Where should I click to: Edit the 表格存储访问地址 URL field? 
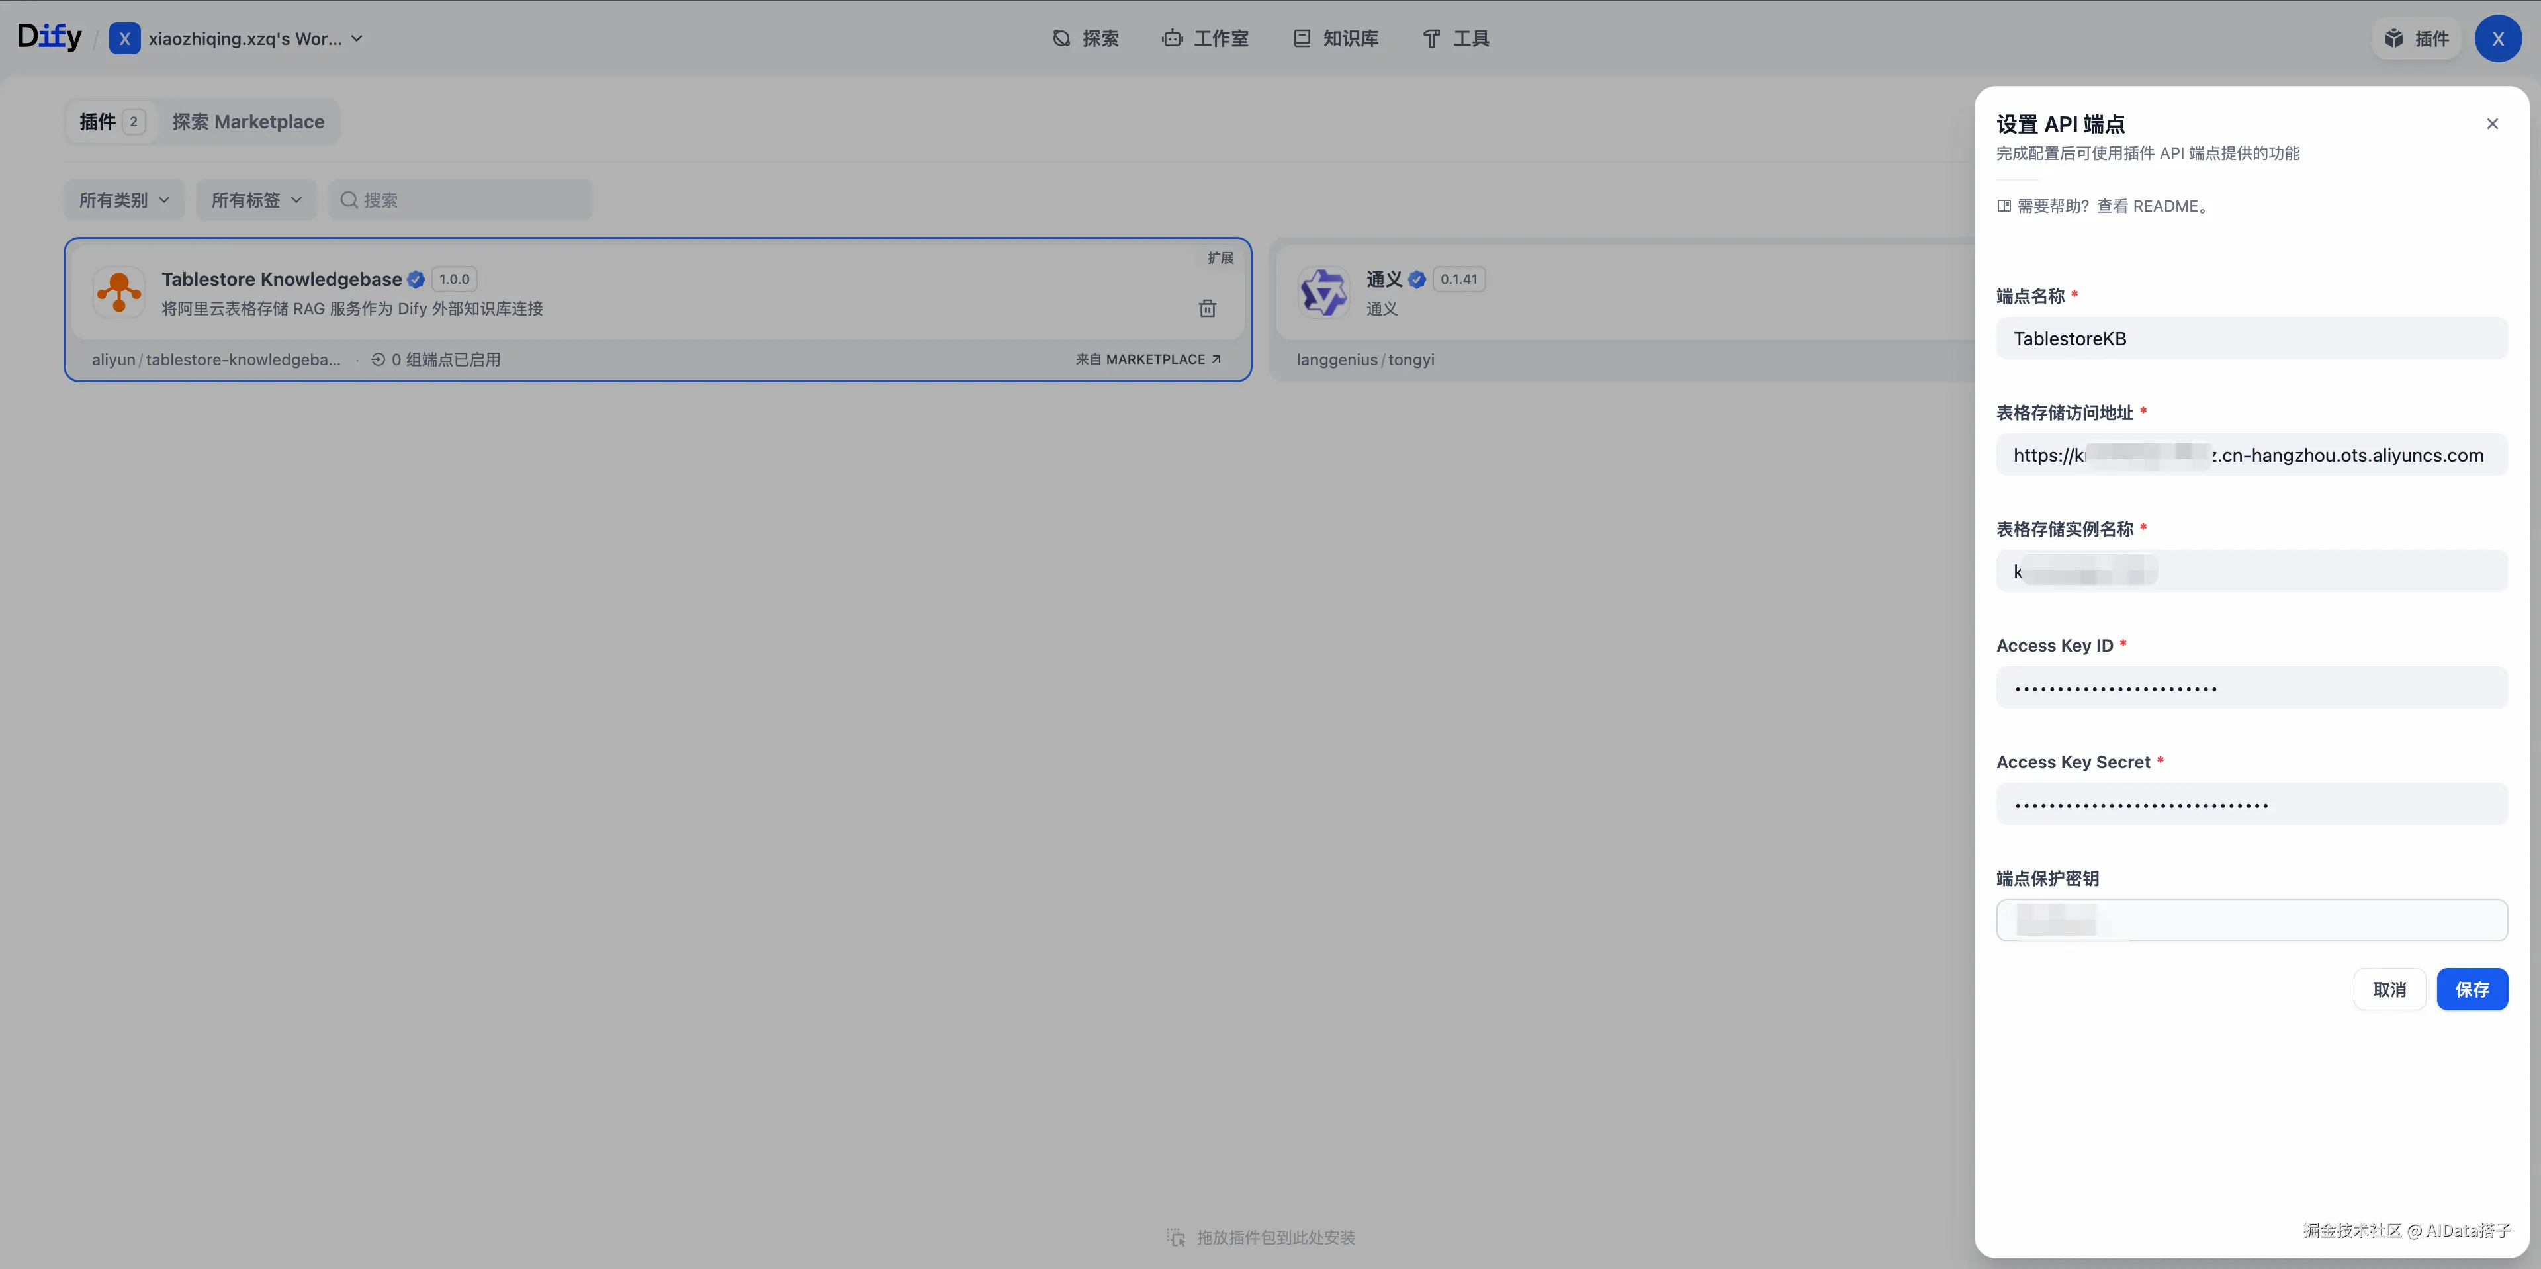(2252, 455)
